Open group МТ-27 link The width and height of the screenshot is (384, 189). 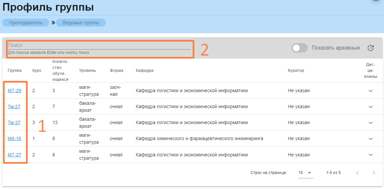[x=14, y=154]
